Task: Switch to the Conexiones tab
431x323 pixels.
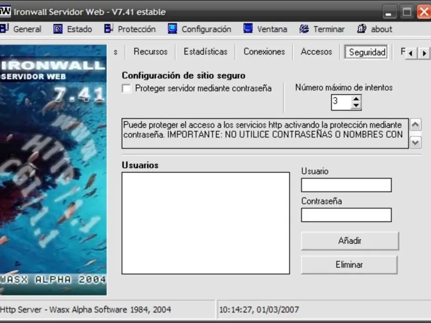Action: tap(264, 52)
